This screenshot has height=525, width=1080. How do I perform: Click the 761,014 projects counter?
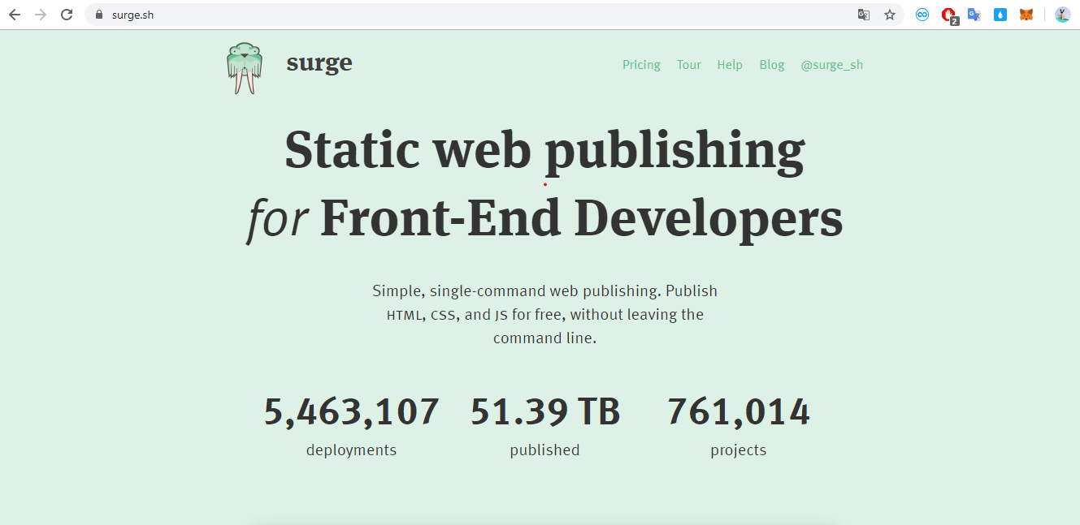tap(738, 412)
